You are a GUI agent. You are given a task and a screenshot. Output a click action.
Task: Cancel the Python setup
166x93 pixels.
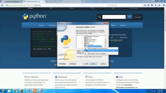[103, 64]
